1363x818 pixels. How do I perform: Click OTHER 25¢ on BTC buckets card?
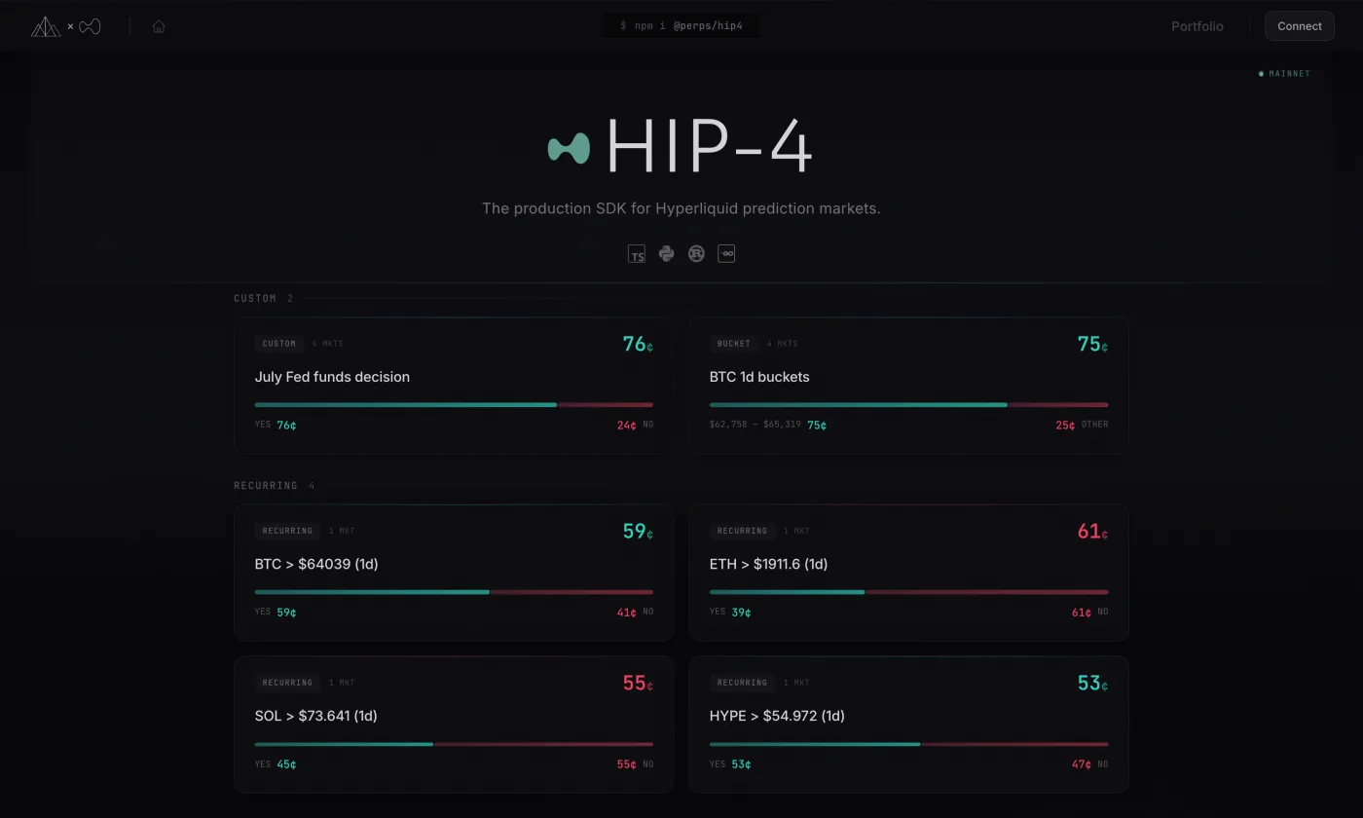[x=1082, y=425]
